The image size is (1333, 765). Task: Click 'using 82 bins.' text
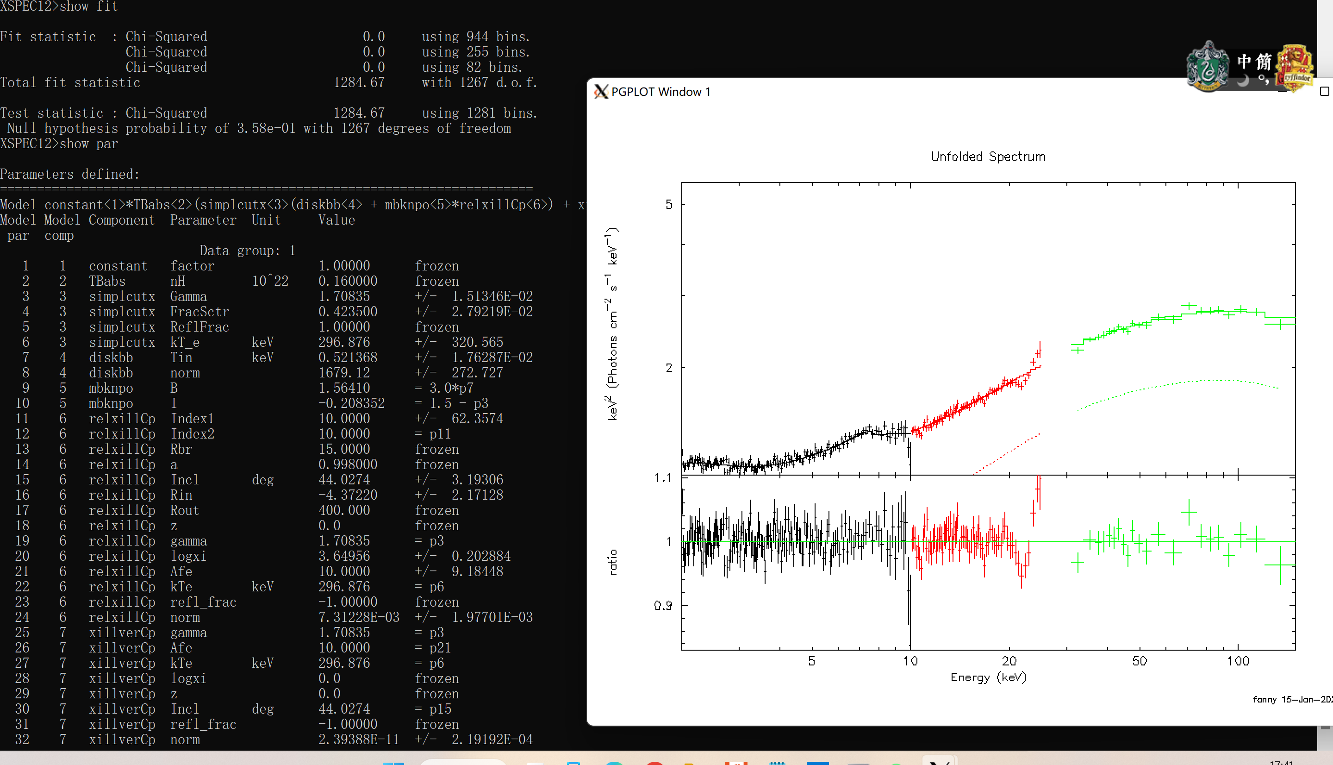pos(472,67)
